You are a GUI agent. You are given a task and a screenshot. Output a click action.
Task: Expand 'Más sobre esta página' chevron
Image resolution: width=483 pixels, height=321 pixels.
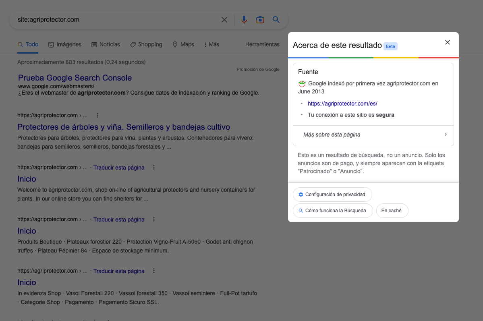[x=446, y=135]
